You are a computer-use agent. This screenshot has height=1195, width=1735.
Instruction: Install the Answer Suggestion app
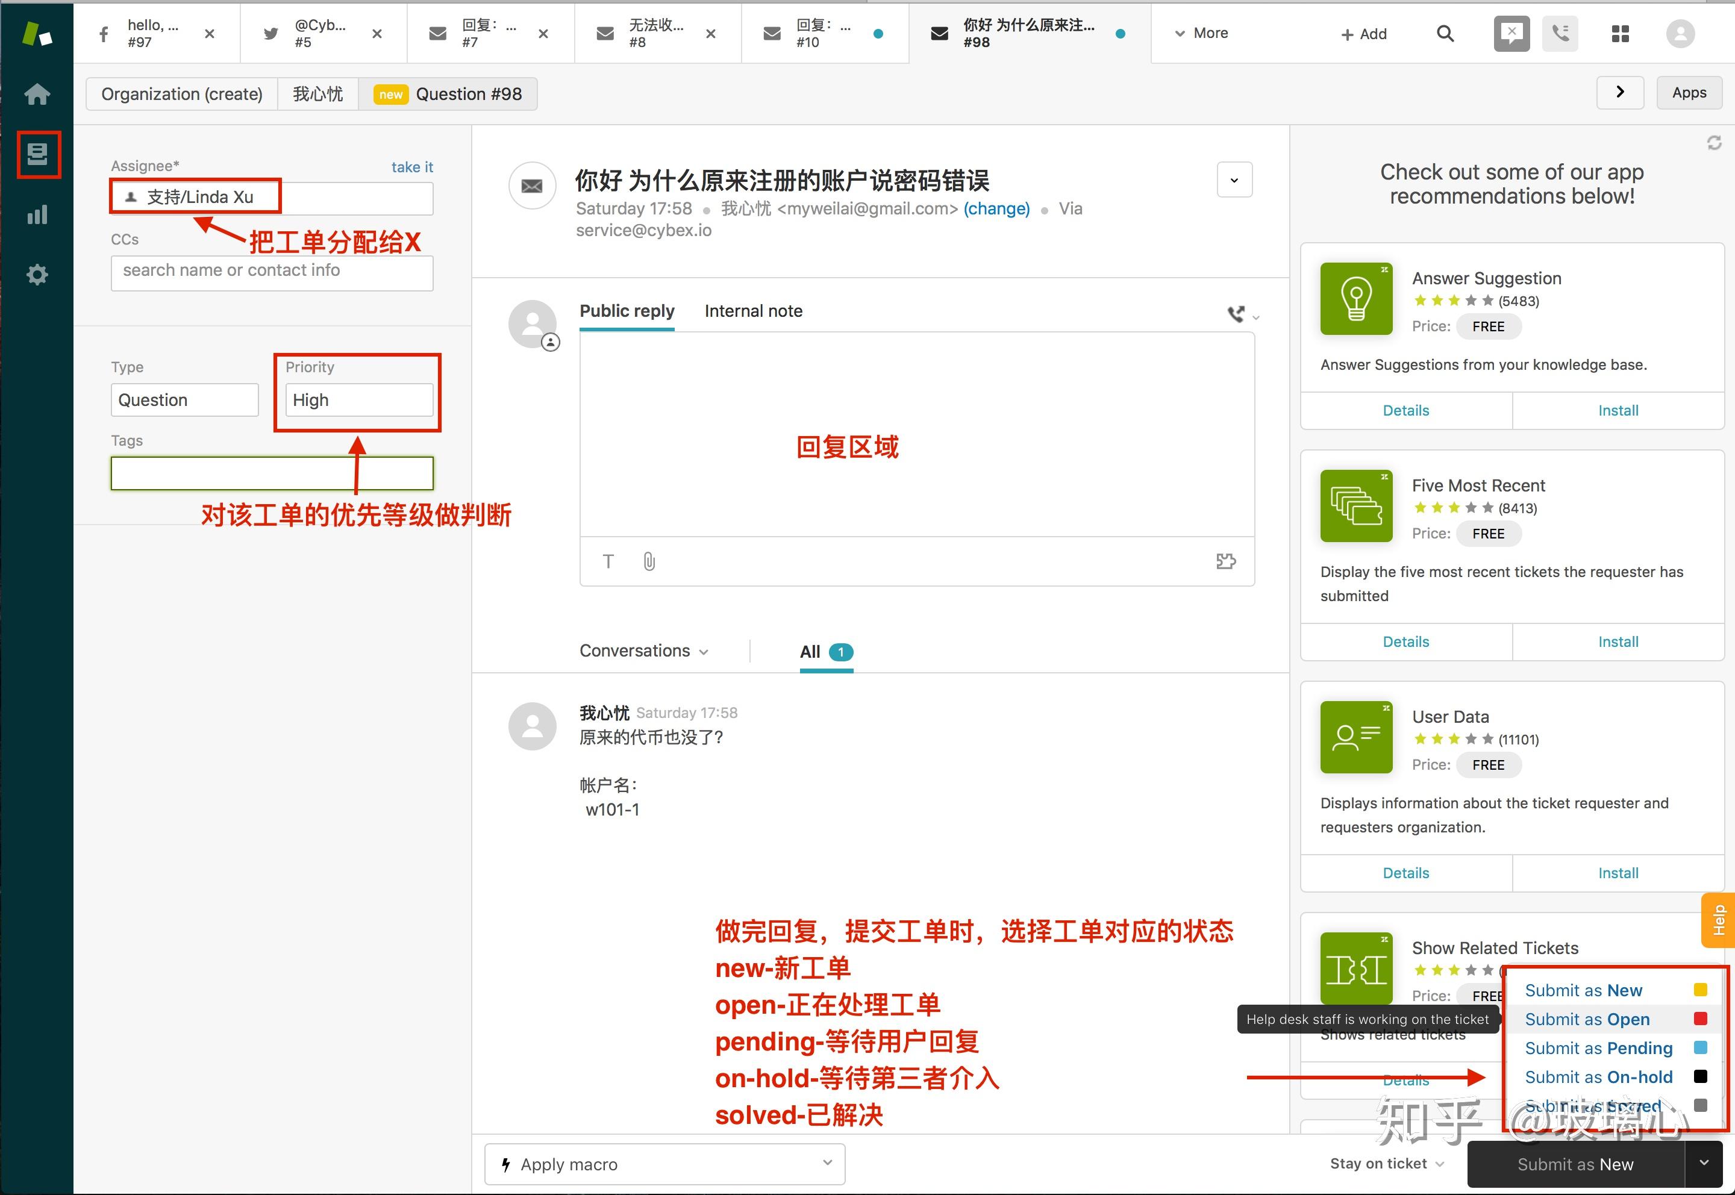click(x=1618, y=410)
